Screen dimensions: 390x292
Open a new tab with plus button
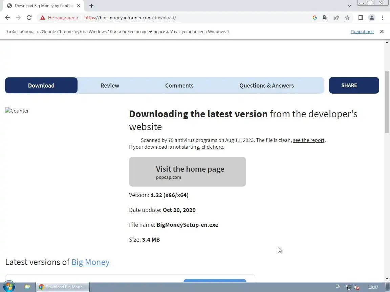[91, 6]
